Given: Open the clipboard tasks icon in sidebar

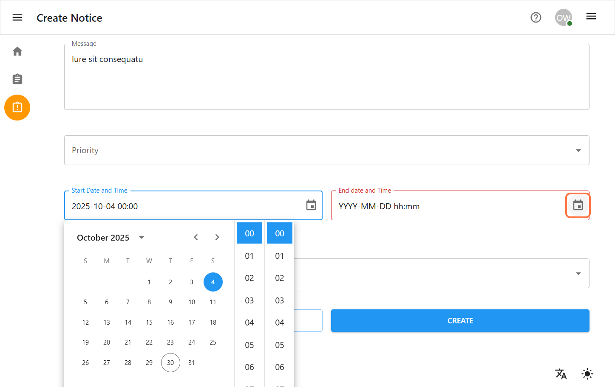Looking at the screenshot, I should 17,79.
